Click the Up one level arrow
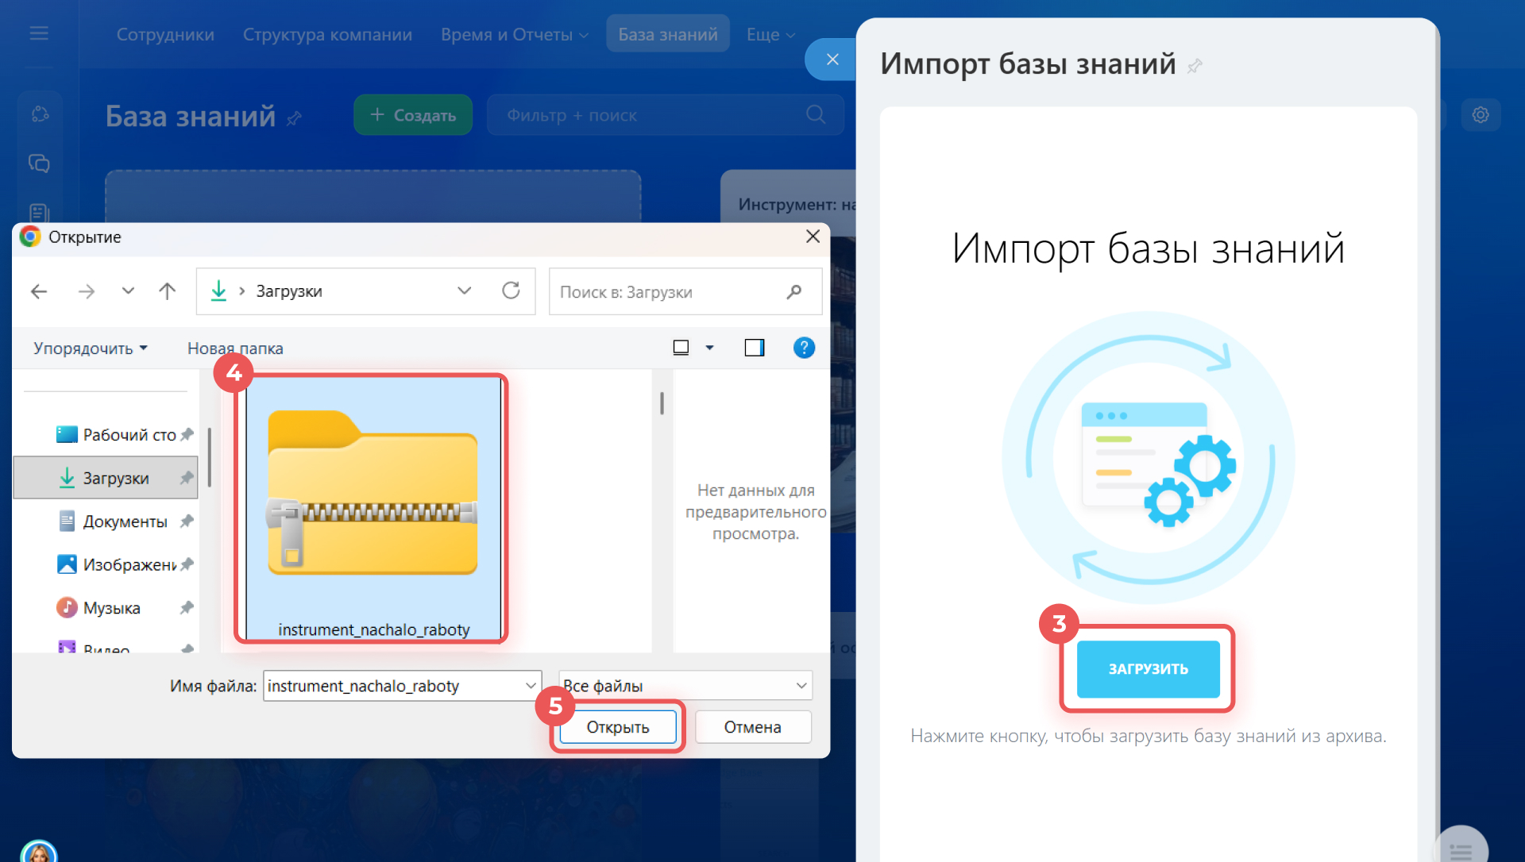The image size is (1525, 862). click(167, 292)
